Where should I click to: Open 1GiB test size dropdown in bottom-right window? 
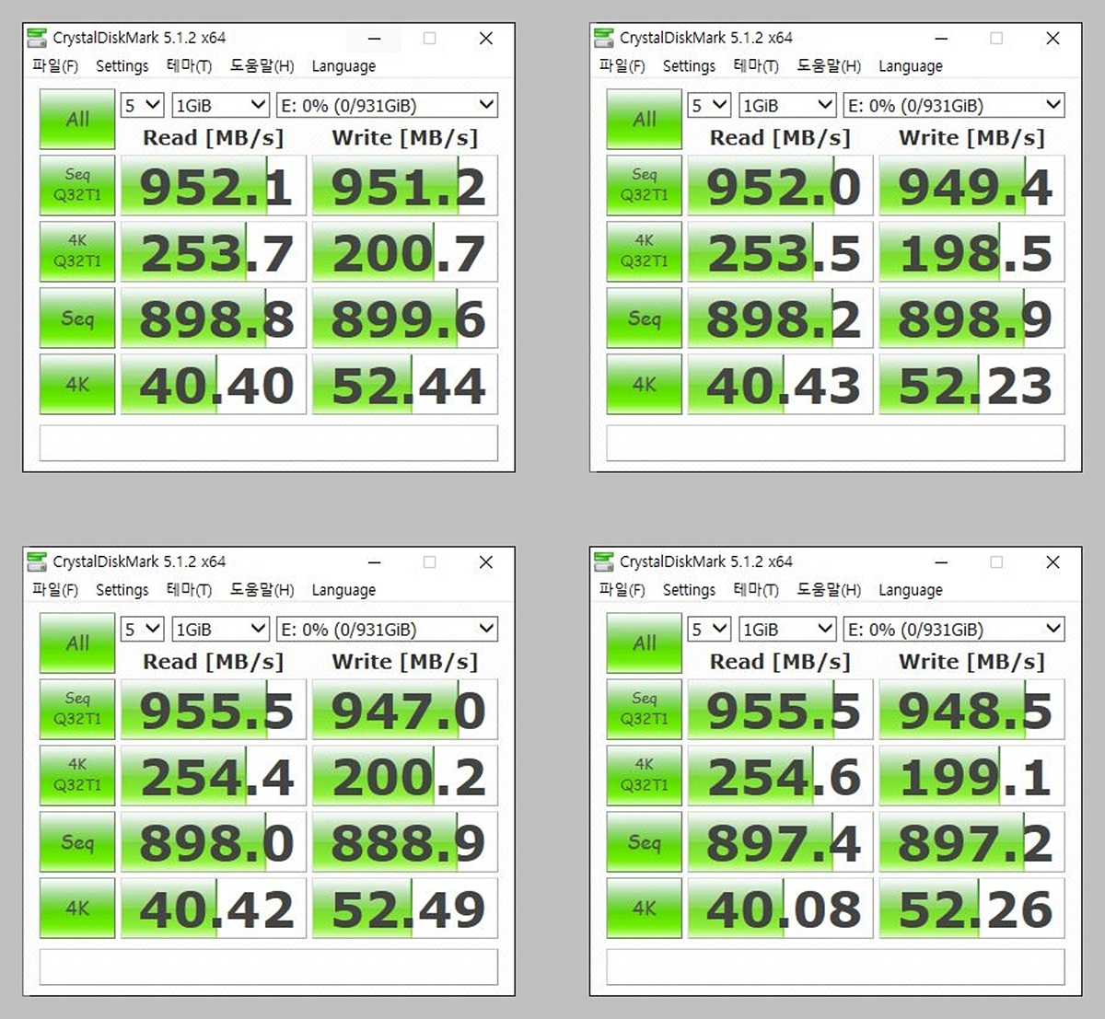[x=787, y=629]
